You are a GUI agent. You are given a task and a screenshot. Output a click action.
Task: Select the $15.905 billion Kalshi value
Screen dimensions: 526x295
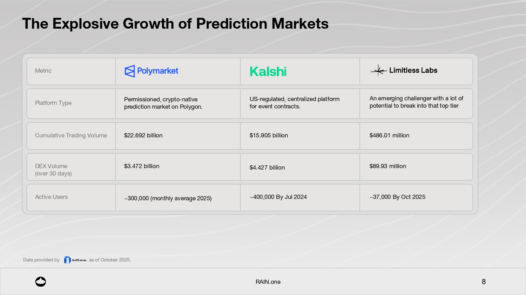(x=269, y=136)
